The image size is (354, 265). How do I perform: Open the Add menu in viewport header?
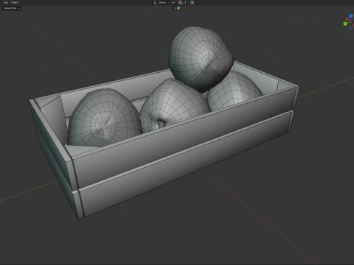(x=5, y=2)
